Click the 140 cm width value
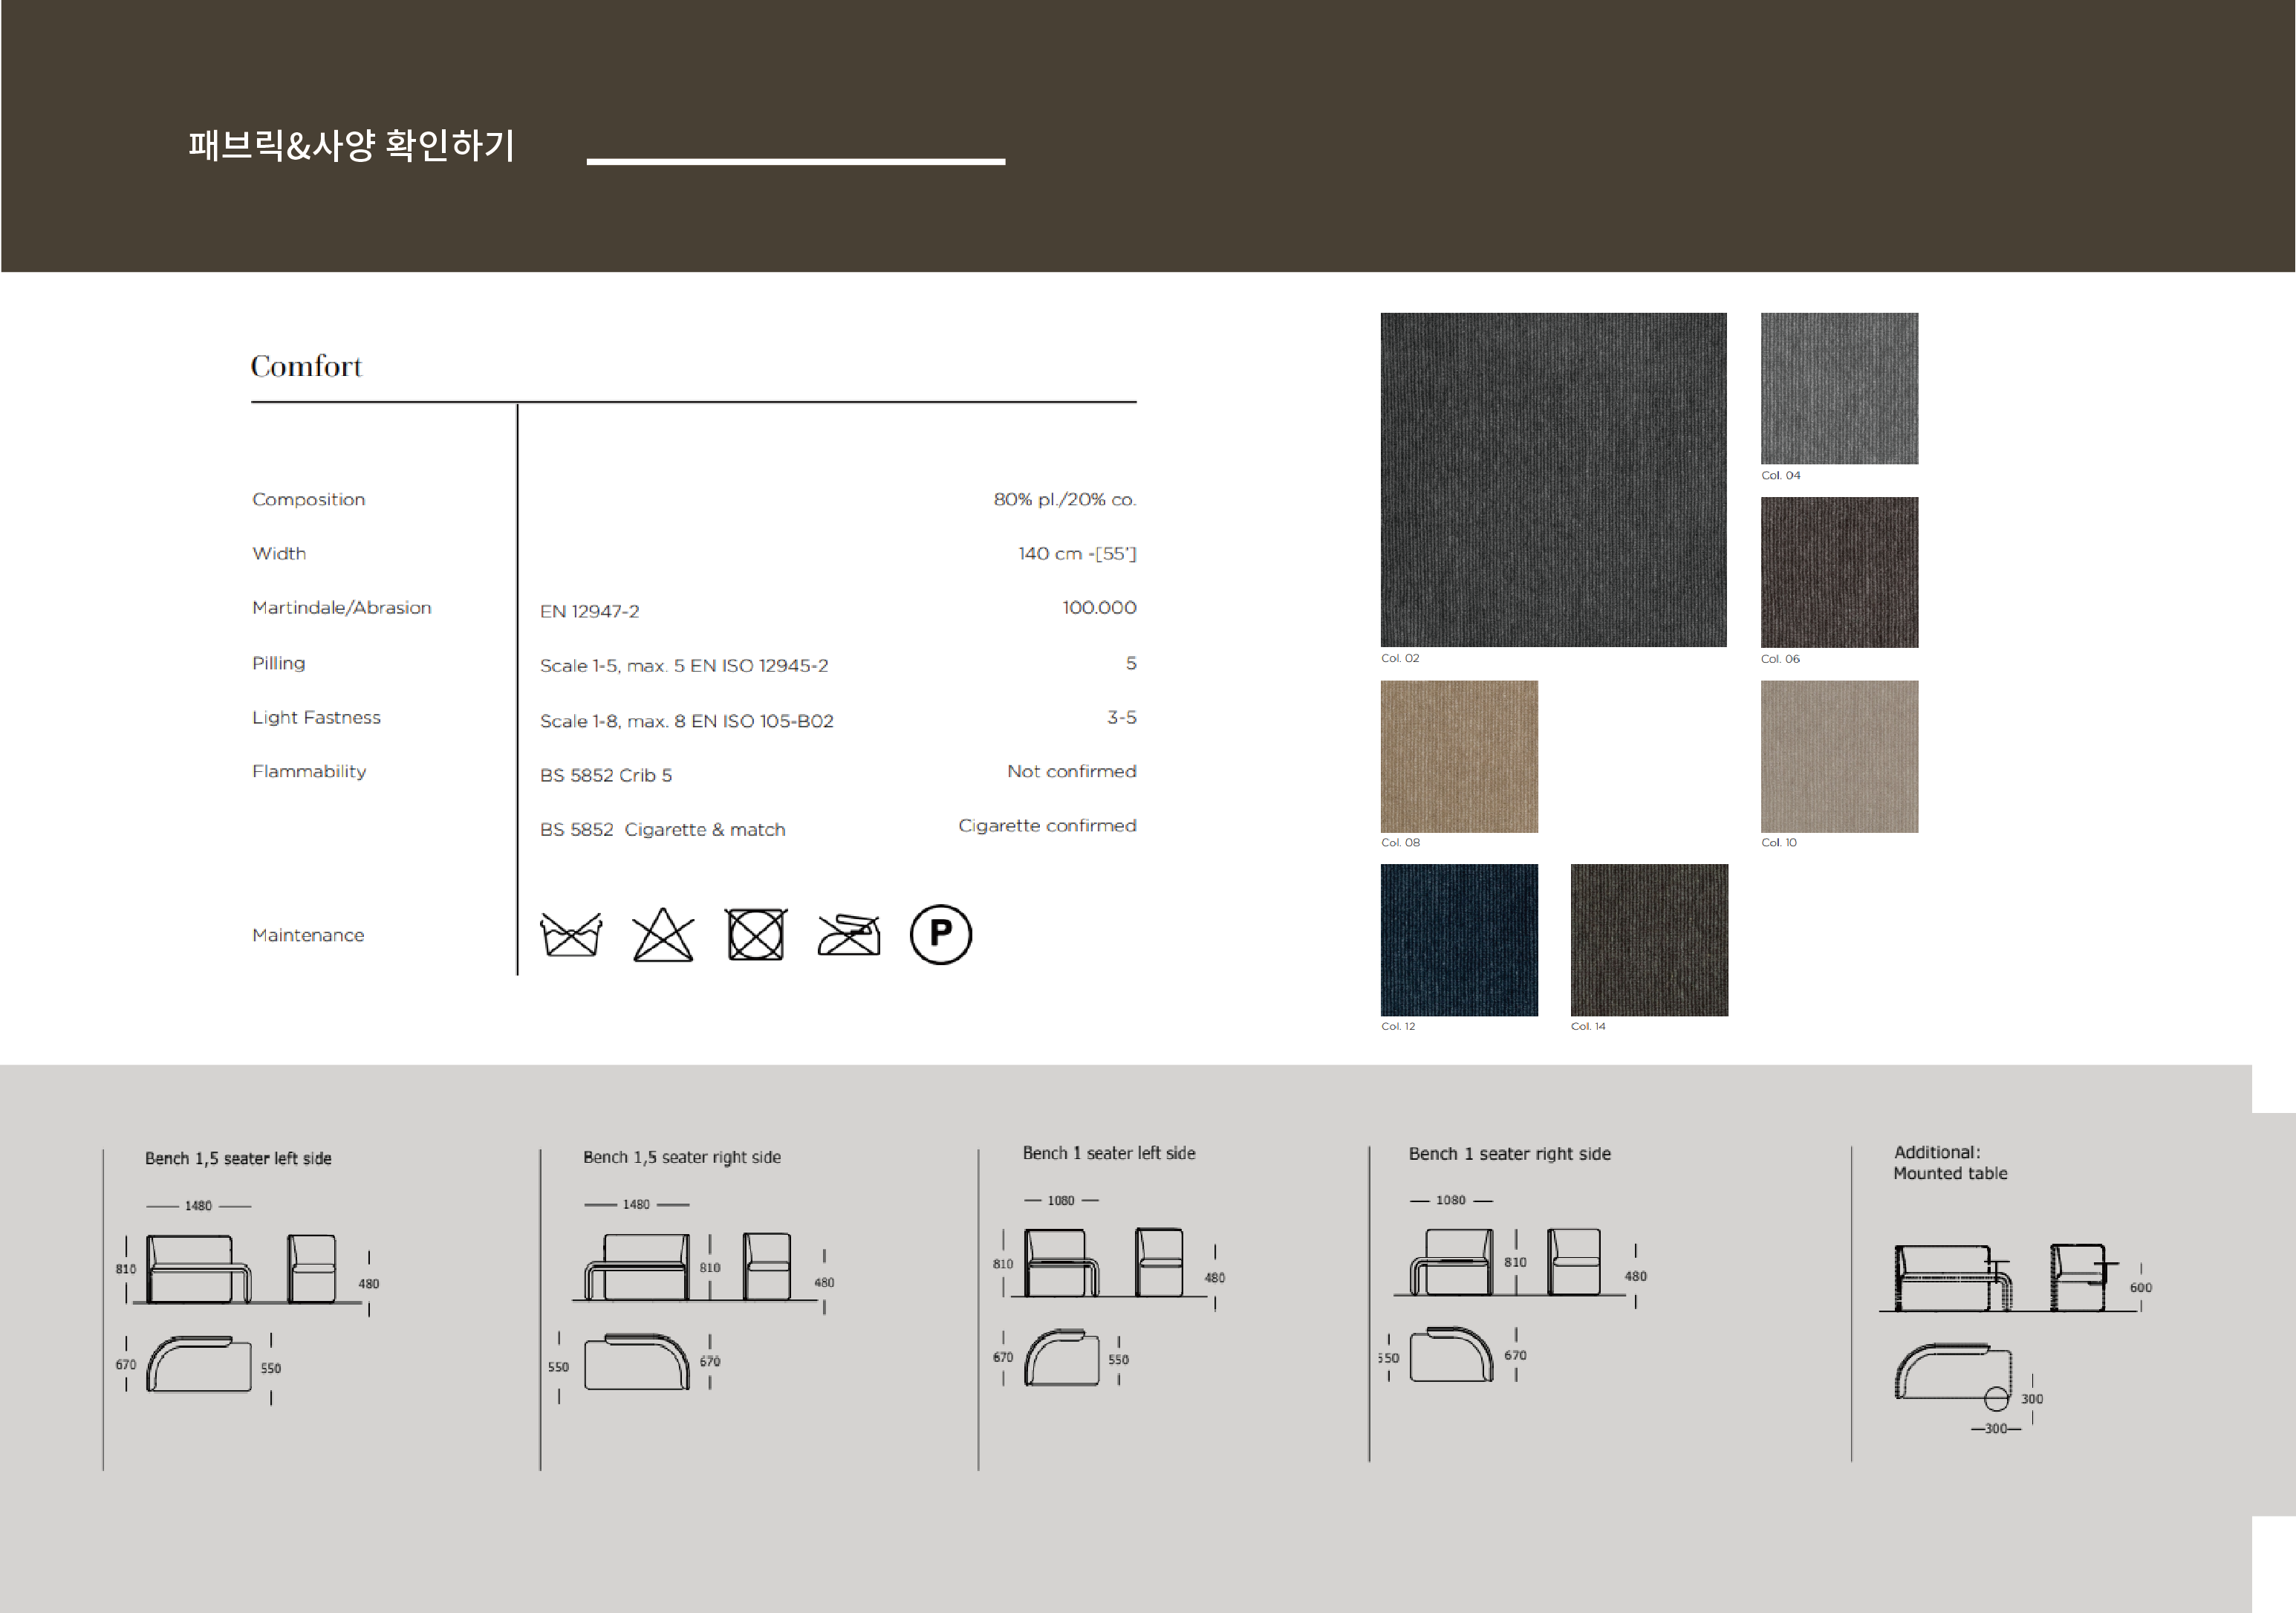Screen dimensions: 2296x1613 coord(1077,553)
